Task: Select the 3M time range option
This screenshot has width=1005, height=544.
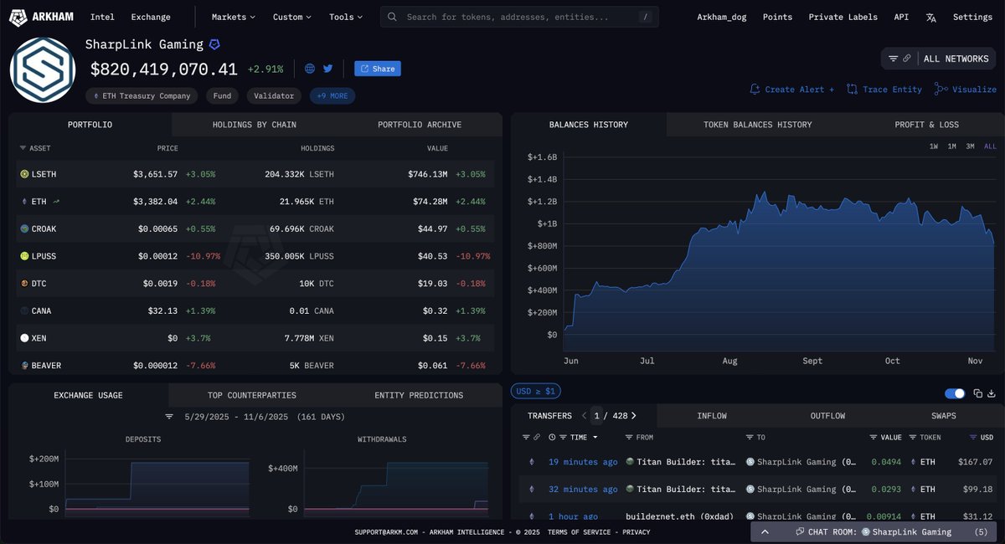Action: [x=970, y=146]
